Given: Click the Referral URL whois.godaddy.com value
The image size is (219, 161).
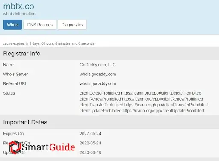Looking at the screenshot, I should pyautogui.click(x=98, y=83).
